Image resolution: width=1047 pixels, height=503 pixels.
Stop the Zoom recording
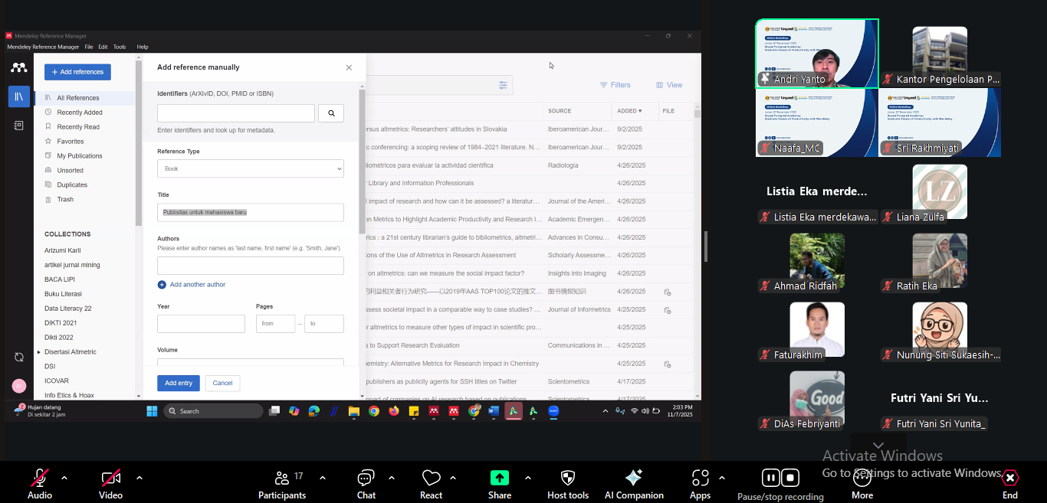point(791,479)
